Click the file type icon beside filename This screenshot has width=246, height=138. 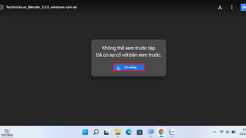(2, 7)
